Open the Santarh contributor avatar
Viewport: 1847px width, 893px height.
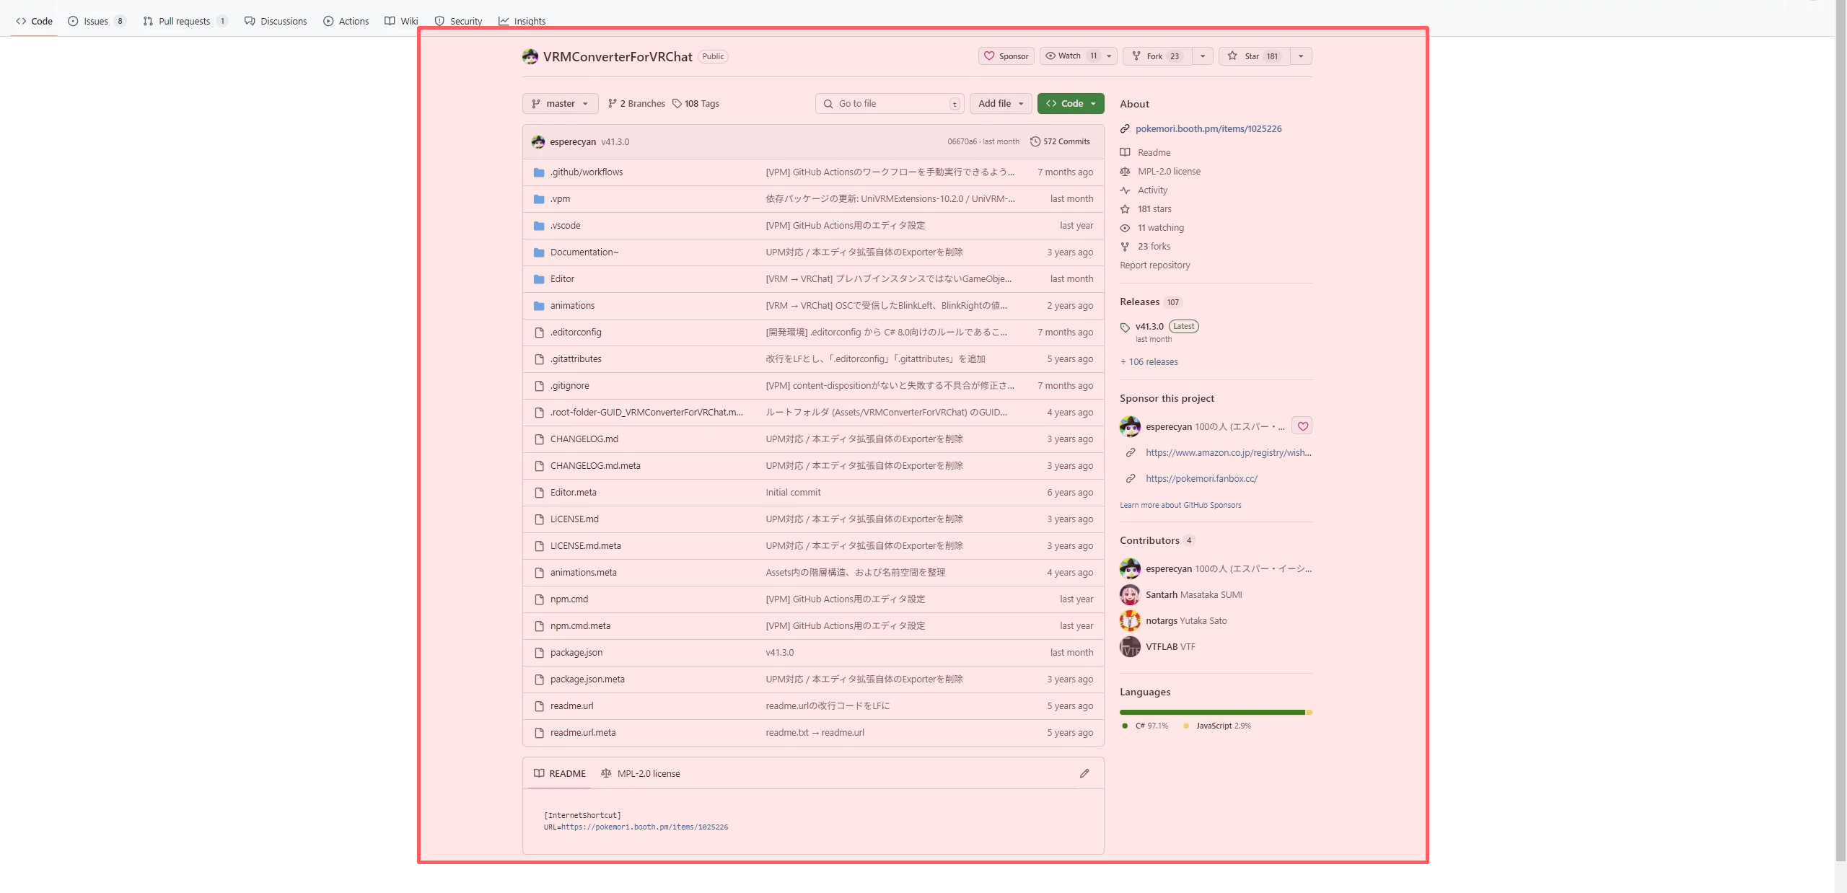(x=1130, y=595)
